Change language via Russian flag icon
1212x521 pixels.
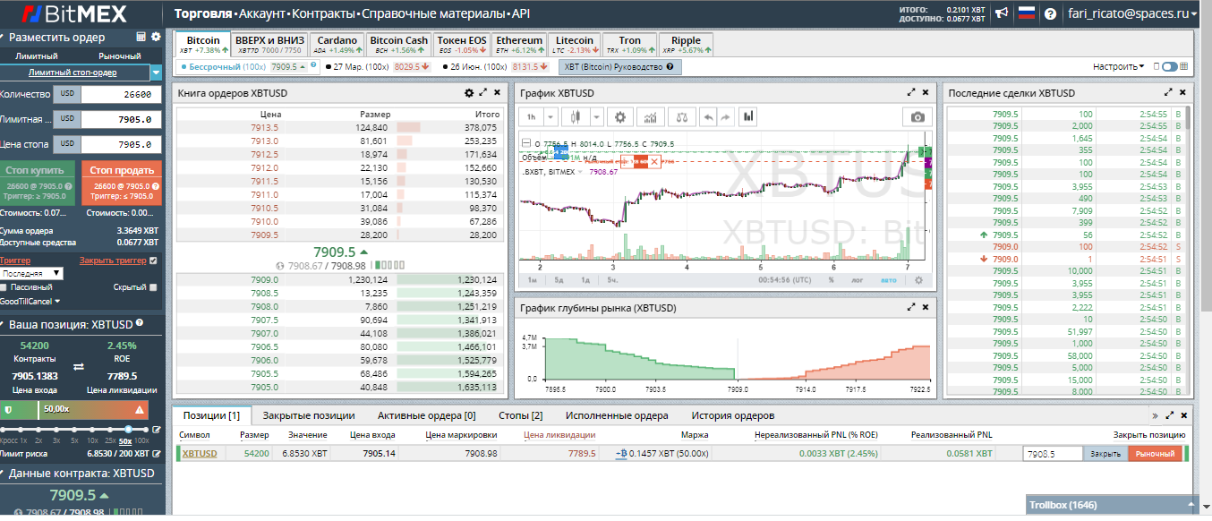pos(1027,13)
